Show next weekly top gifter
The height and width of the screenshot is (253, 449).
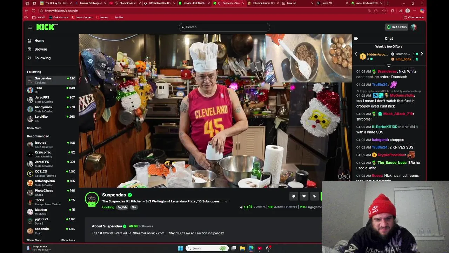[422, 54]
